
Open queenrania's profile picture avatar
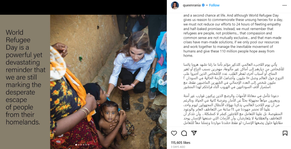pyautogui.click(x=175, y=5)
